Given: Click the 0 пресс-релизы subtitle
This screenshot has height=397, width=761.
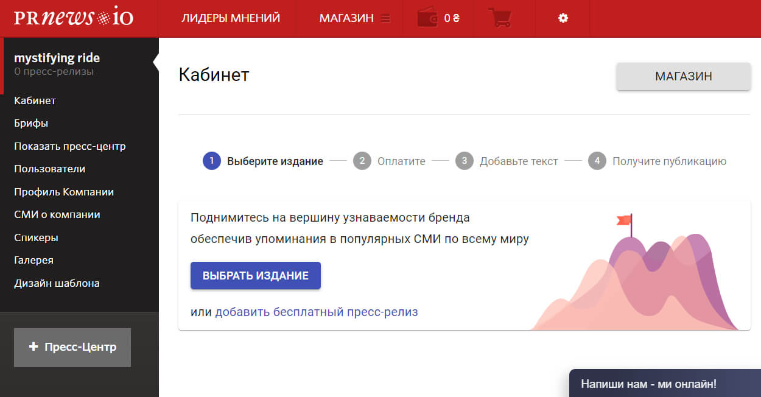Looking at the screenshot, I should [54, 72].
